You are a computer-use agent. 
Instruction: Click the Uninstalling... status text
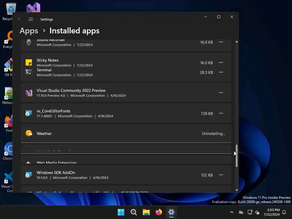(214, 133)
